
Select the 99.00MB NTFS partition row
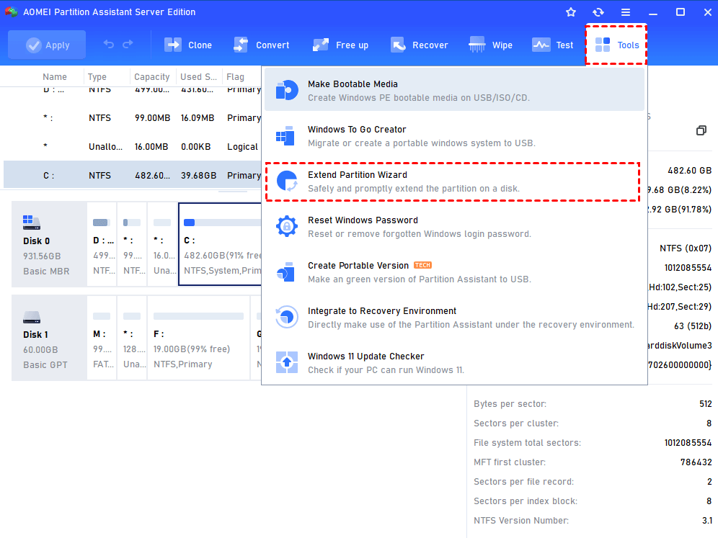coord(133,118)
